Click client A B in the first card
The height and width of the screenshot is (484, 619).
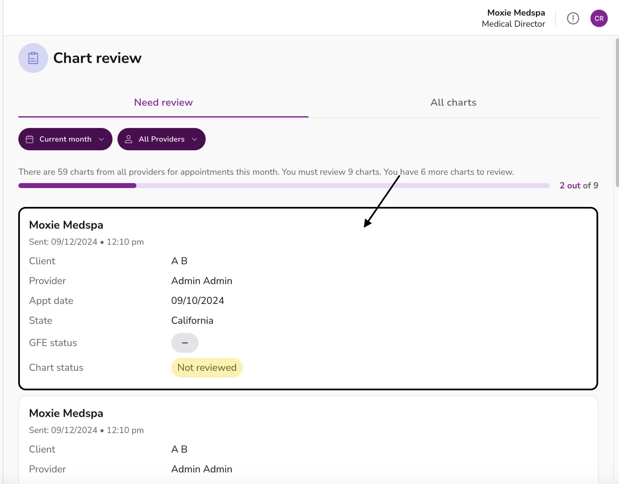coord(179,261)
